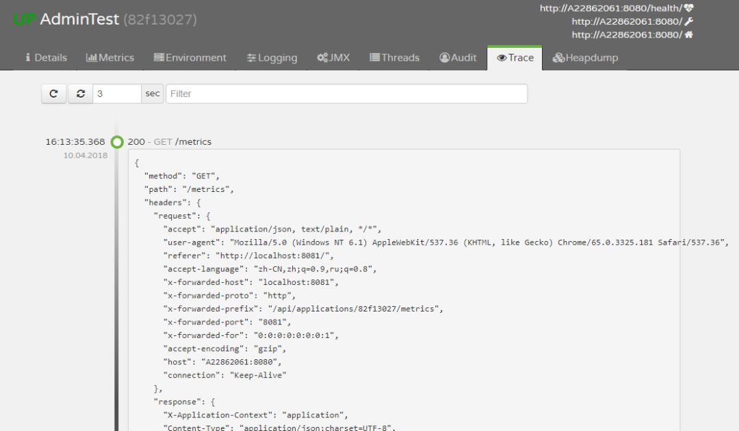Screen dimensions: 739x431
Task: Click the "referer" header line
Action: (248, 255)
